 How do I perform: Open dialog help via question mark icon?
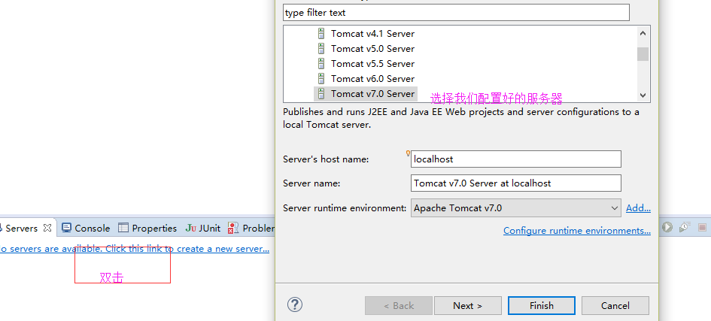click(x=295, y=304)
